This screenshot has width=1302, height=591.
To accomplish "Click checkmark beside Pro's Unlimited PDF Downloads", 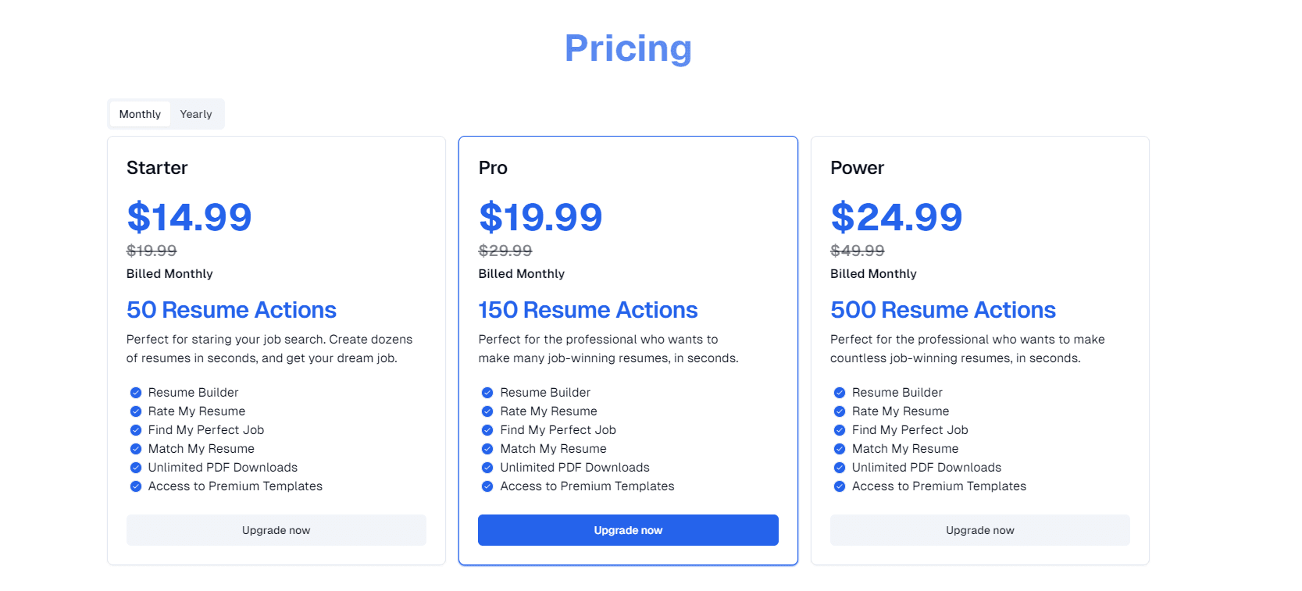I will pos(487,468).
